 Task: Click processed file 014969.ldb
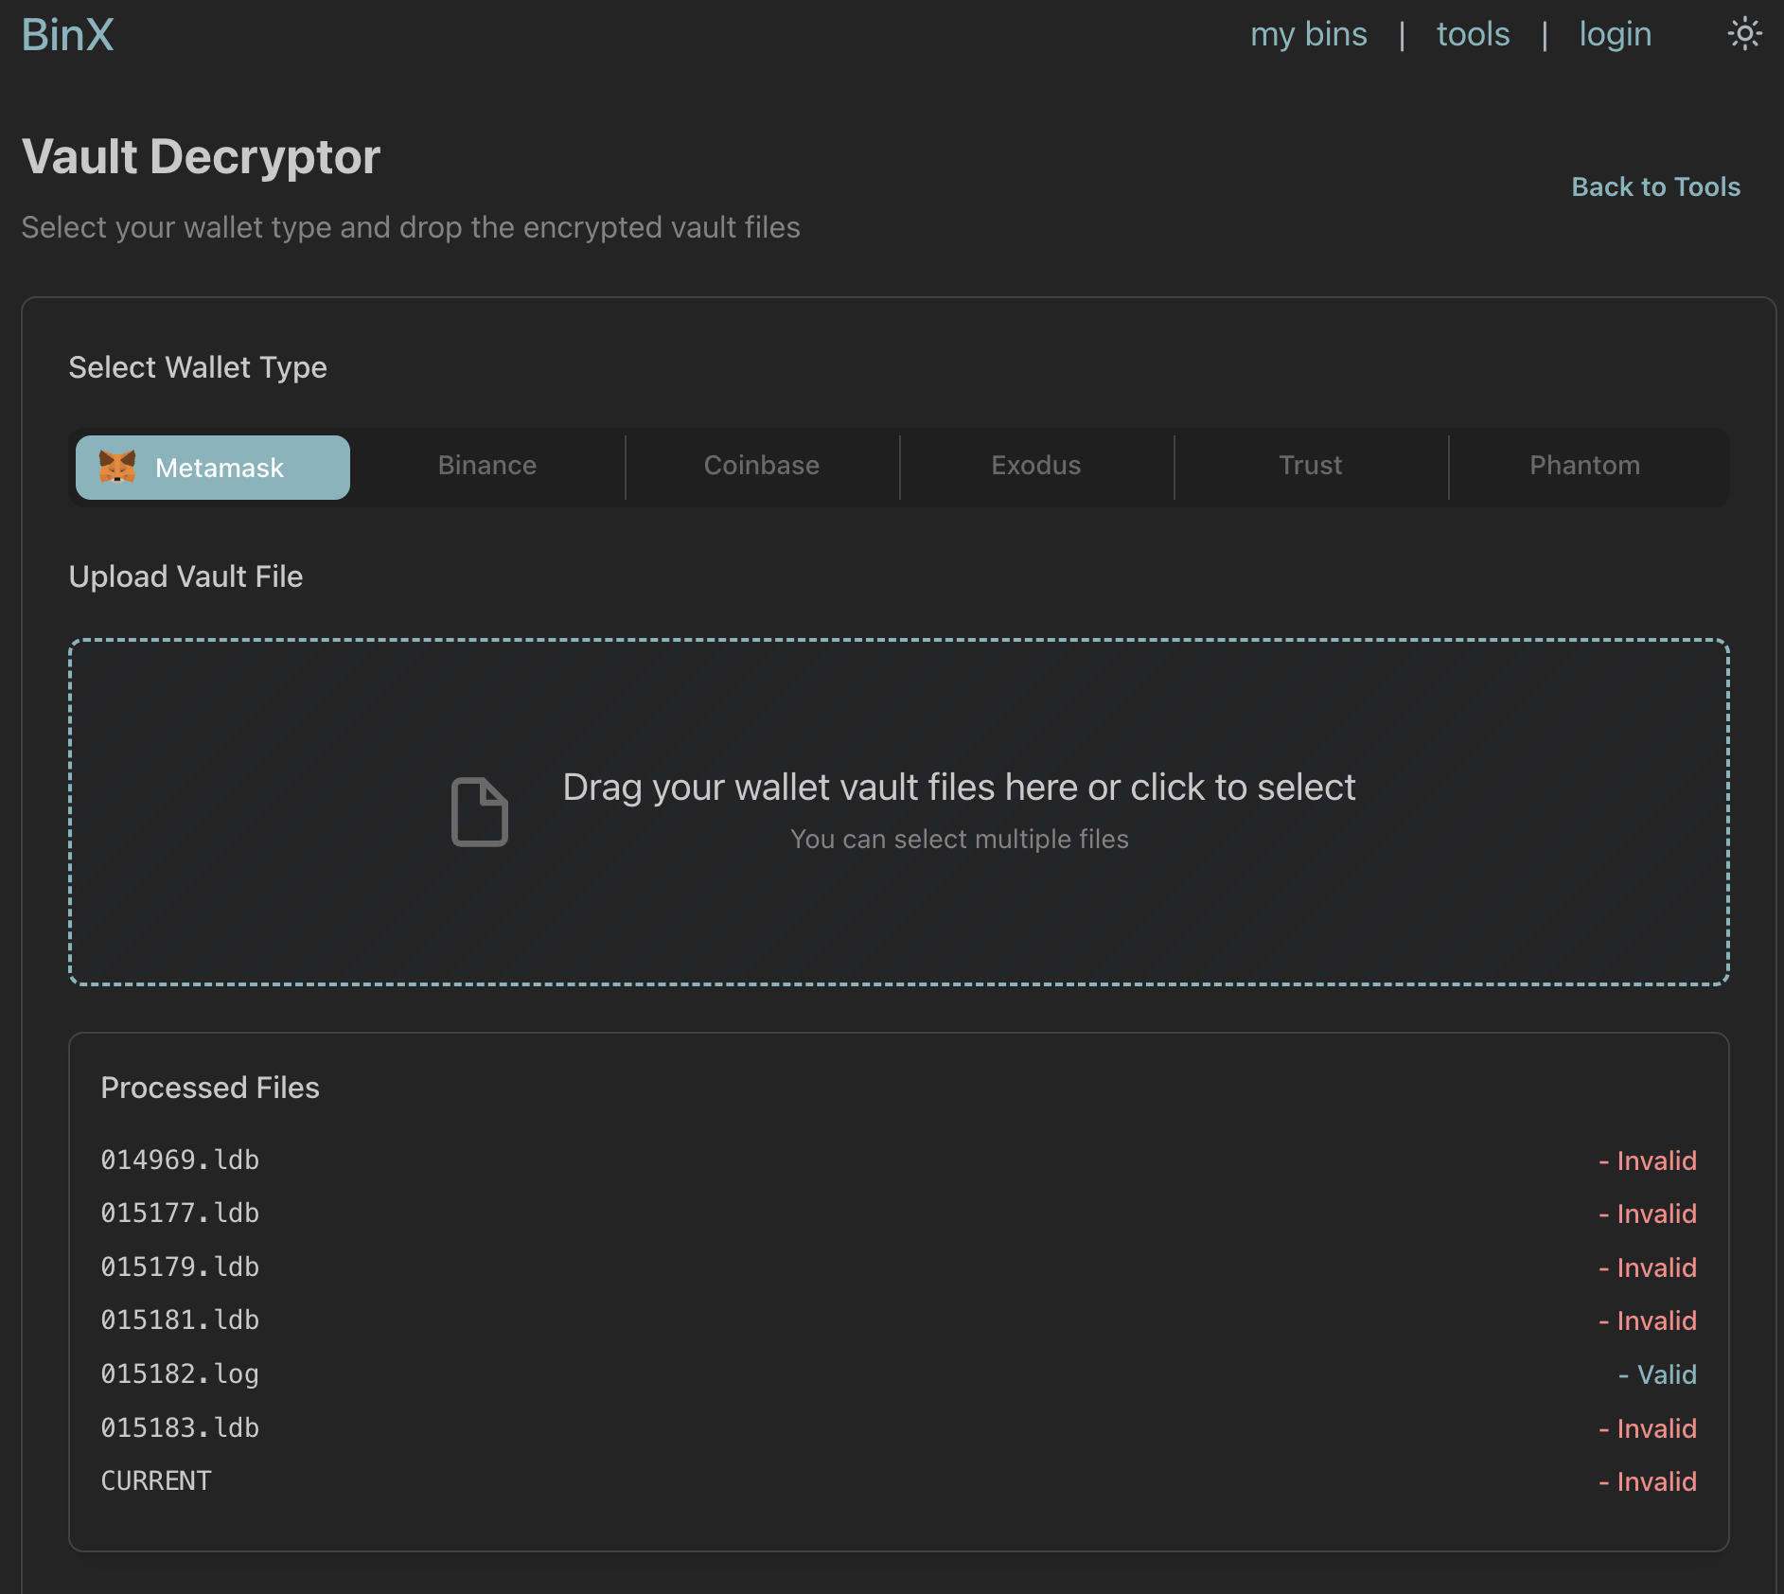tap(180, 1160)
